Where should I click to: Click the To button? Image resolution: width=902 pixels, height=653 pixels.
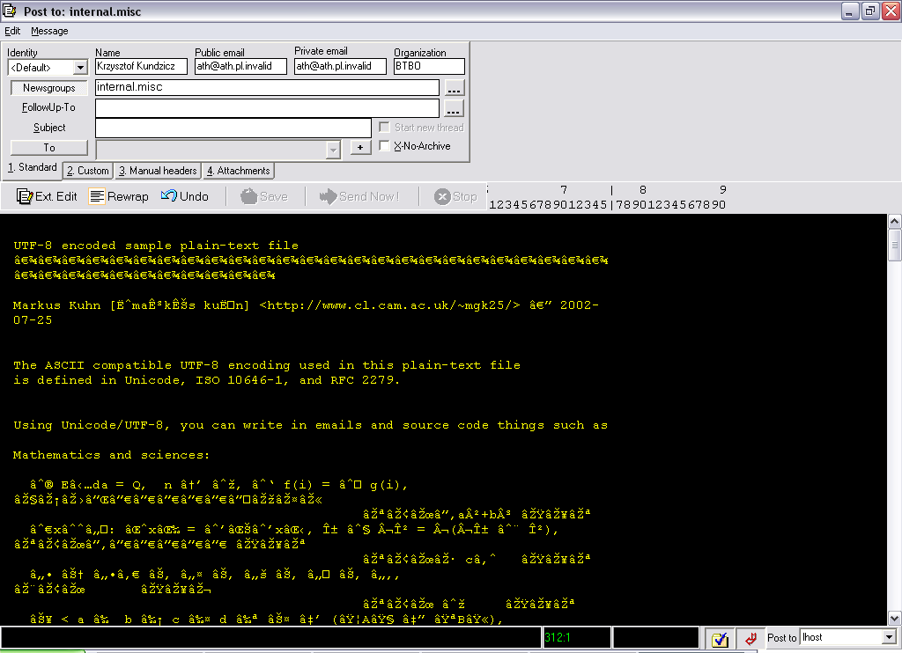click(49, 148)
